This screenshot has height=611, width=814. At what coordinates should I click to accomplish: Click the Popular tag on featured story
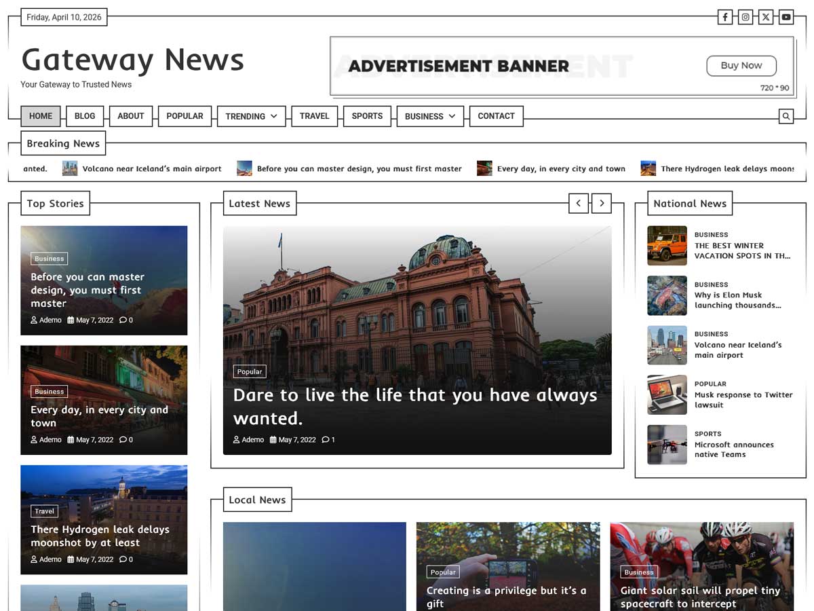pos(250,371)
